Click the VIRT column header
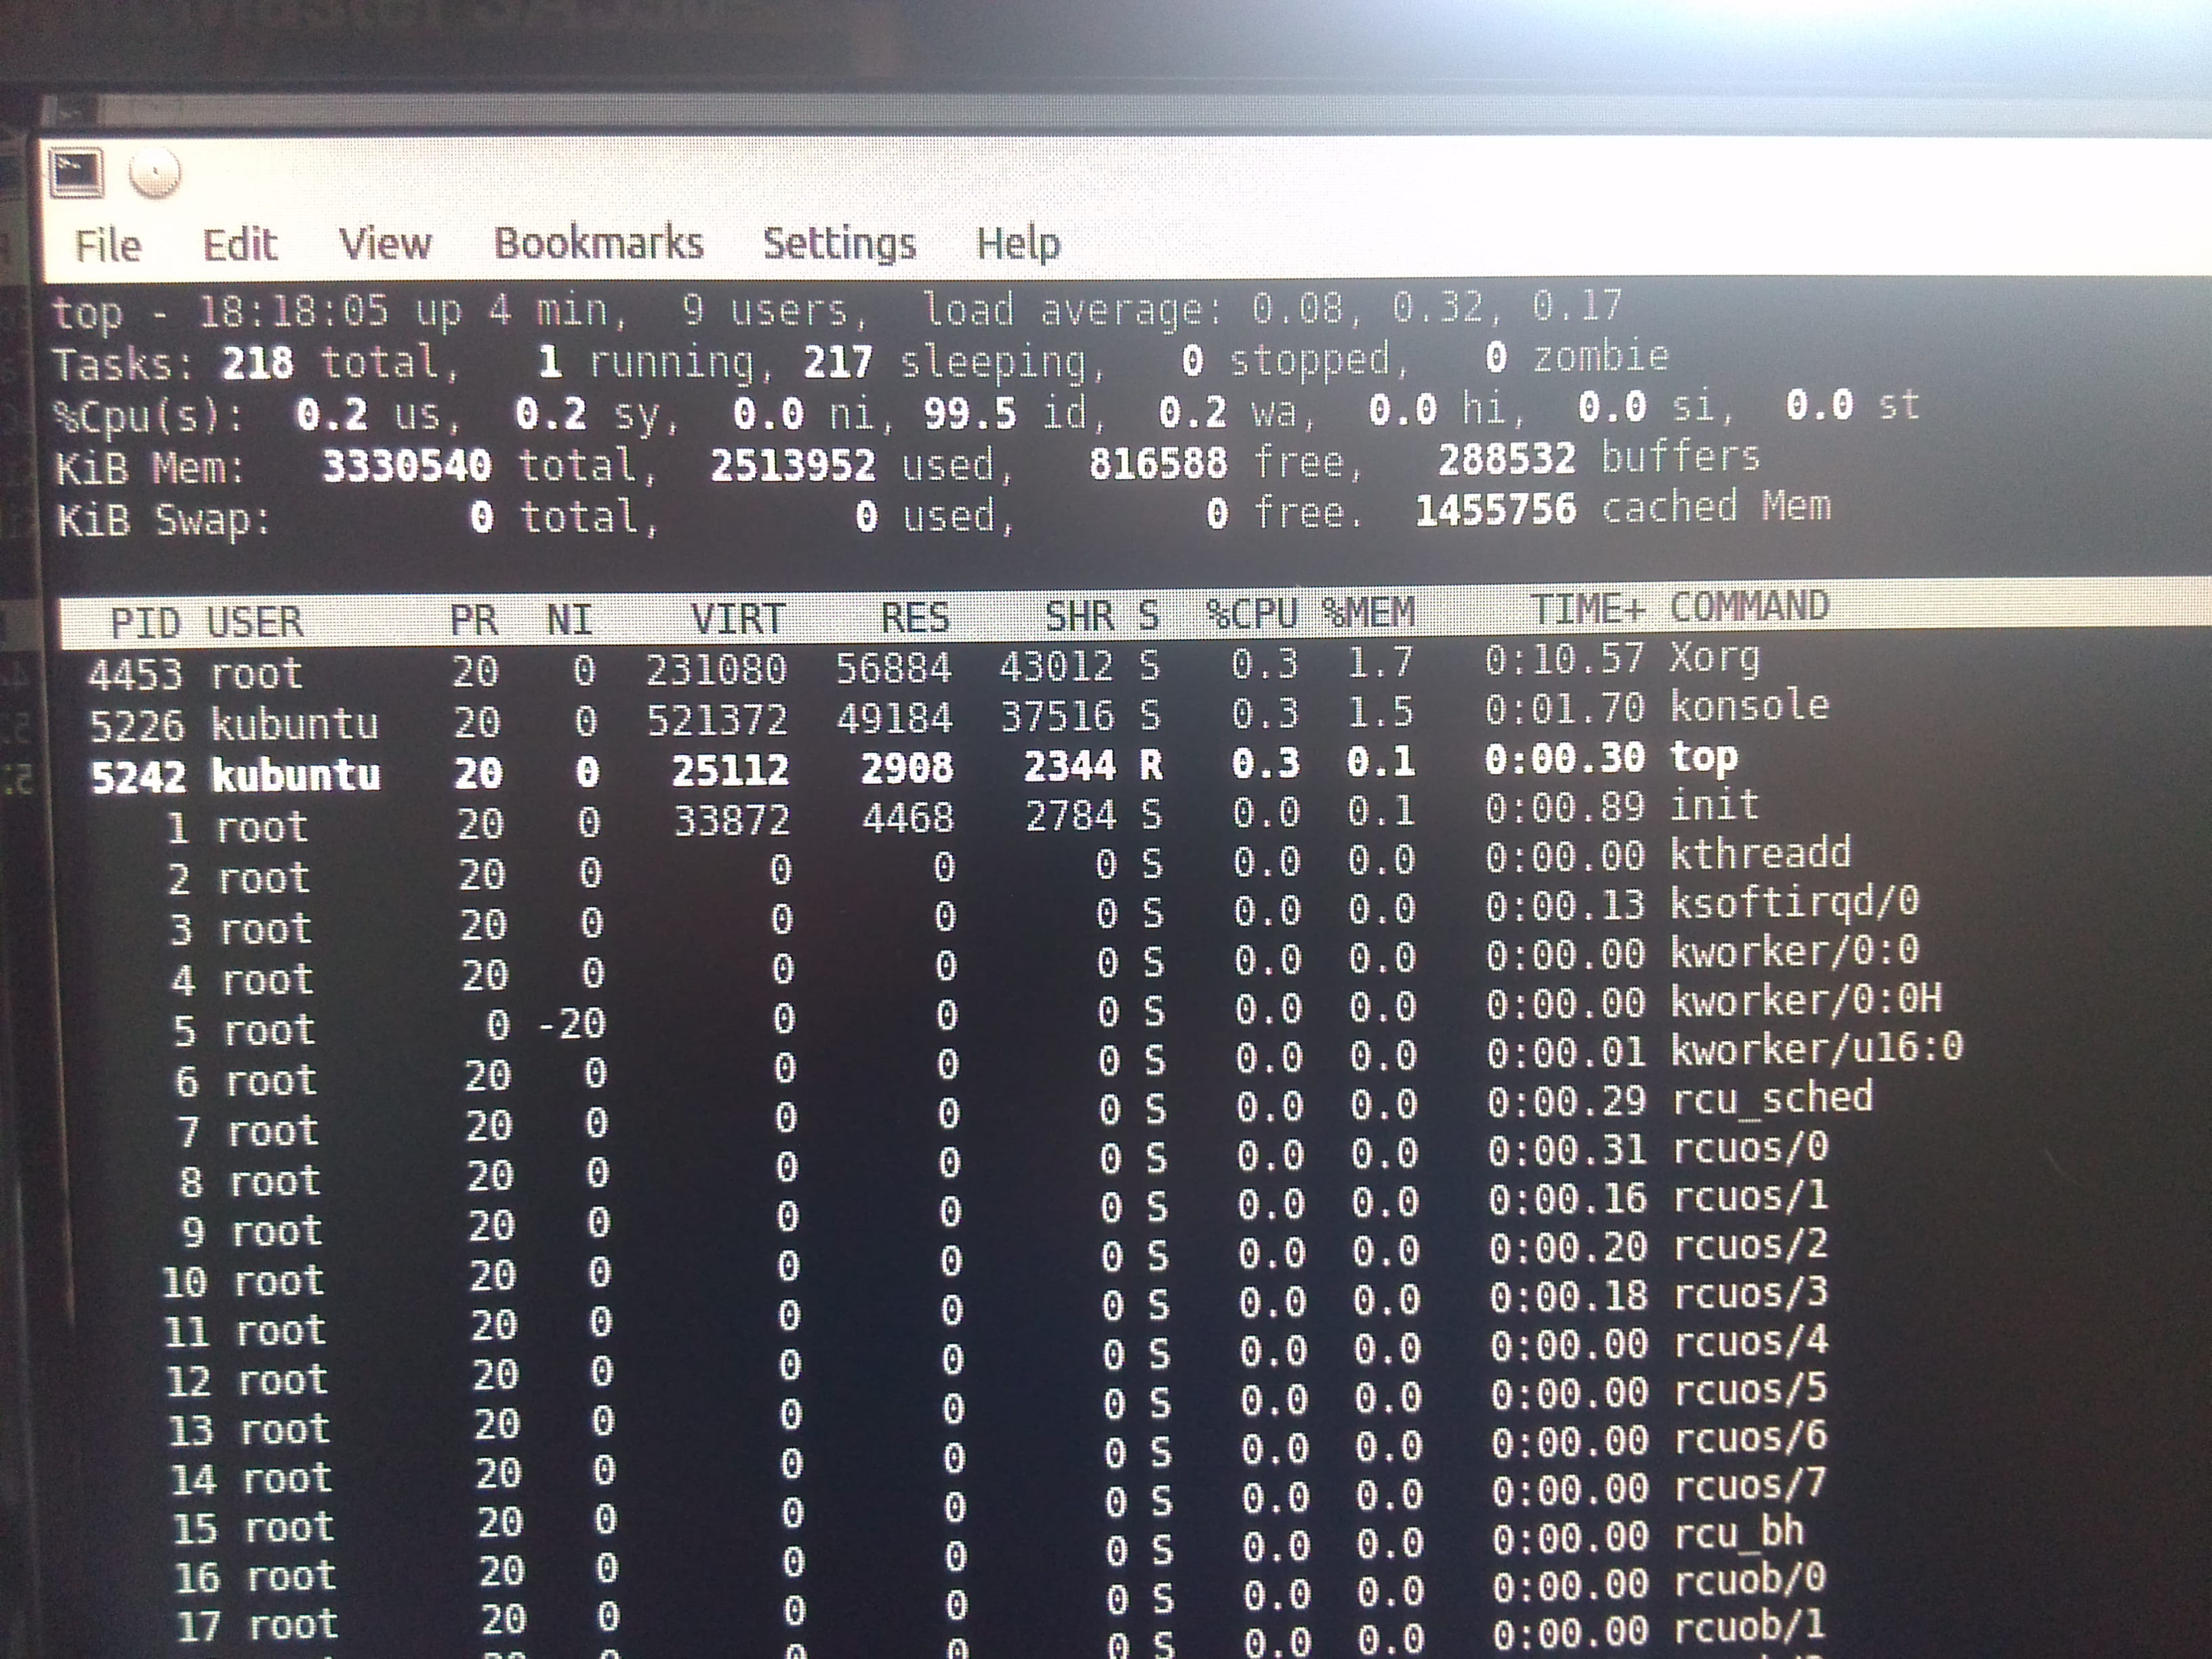 pyautogui.click(x=738, y=619)
